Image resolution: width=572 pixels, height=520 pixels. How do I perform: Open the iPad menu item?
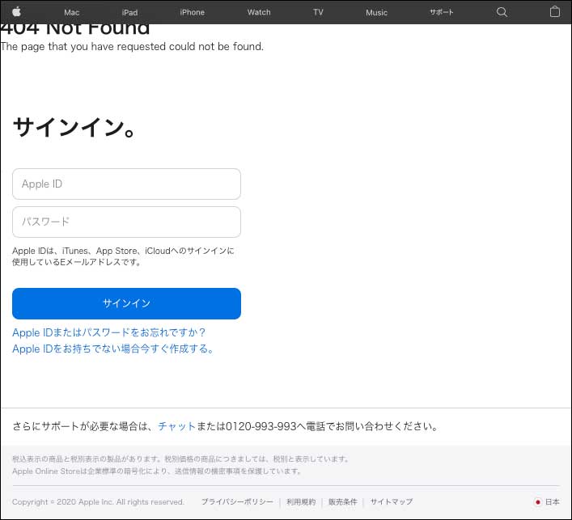coord(130,12)
